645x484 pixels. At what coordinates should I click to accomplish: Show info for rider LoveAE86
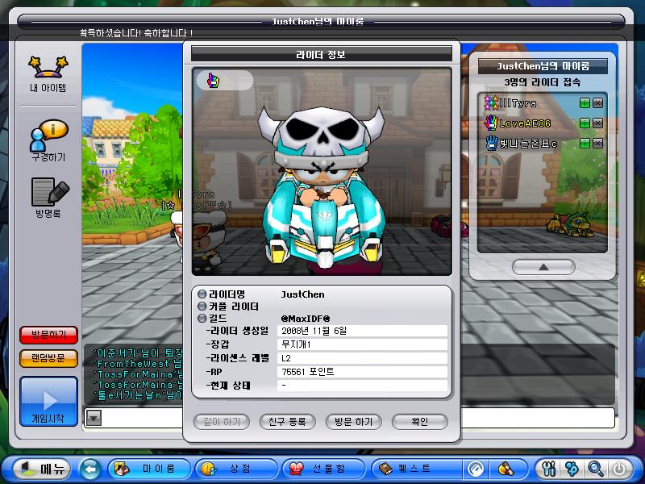point(585,123)
